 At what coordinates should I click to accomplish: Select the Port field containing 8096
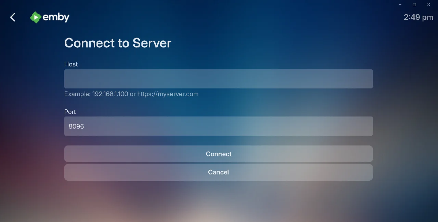pyautogui.click(x=218, y=126)
